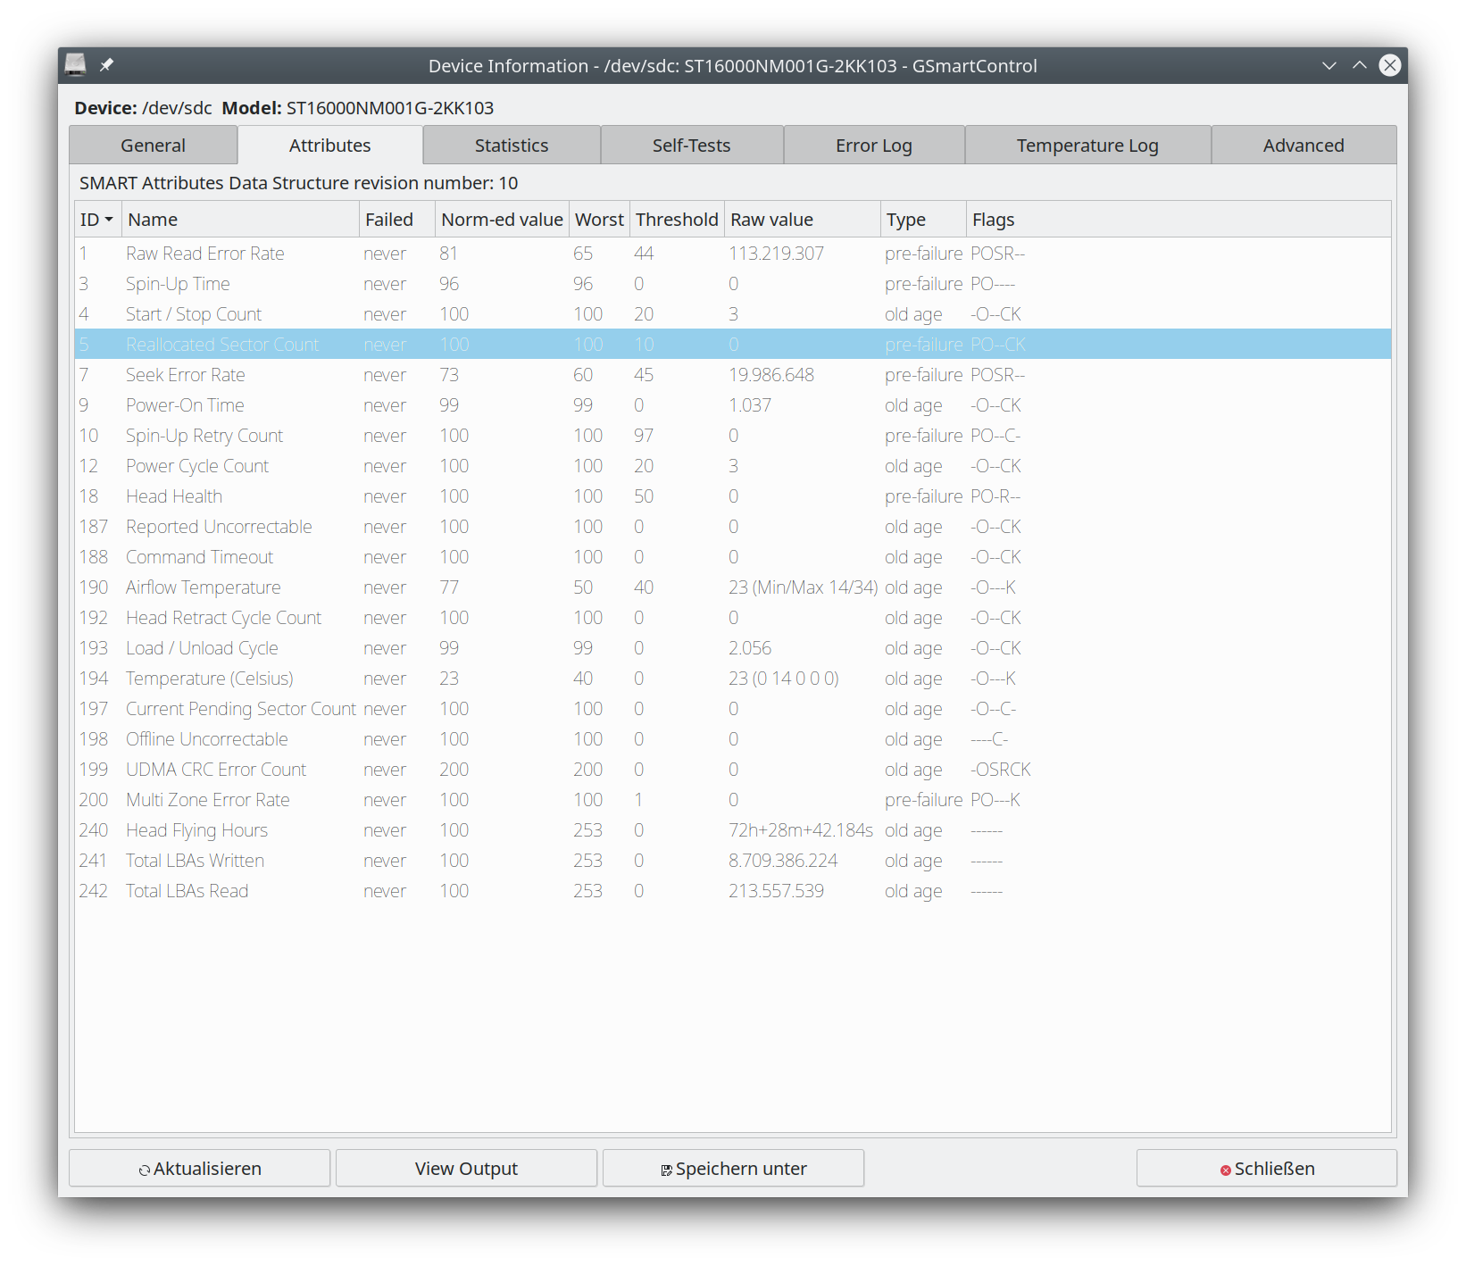Toggle the pin window icon

(x=106, y=65)
